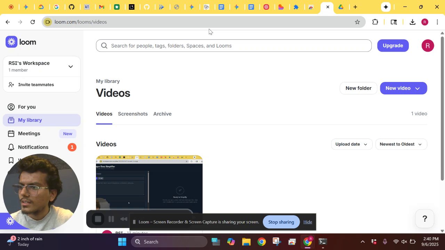Open the Upload date sort dropdown
Viewport: 445px width, 250px height.
click(351, 144)
